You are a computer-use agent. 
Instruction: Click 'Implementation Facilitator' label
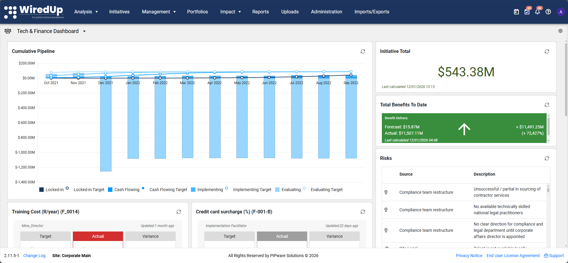(x=226, y=226)
